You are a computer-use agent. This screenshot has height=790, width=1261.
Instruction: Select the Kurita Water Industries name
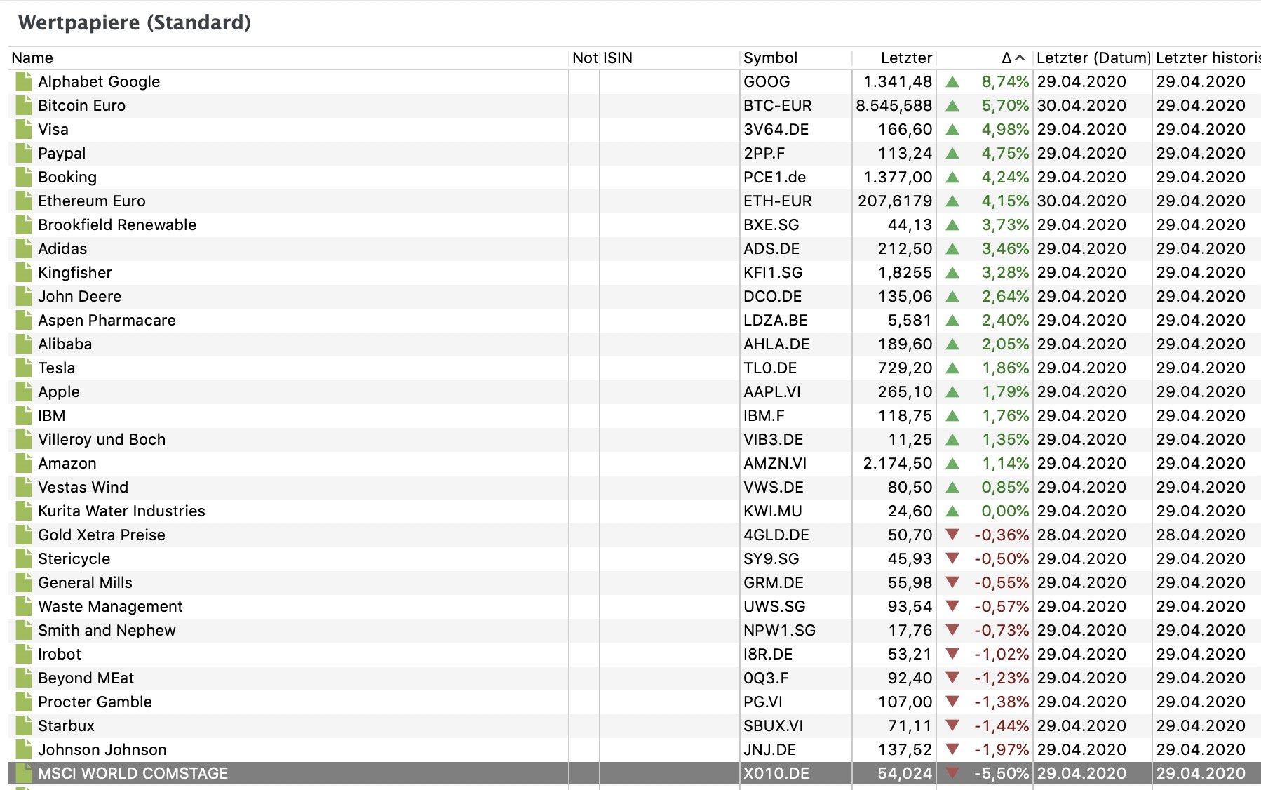(x=121, y=511)
